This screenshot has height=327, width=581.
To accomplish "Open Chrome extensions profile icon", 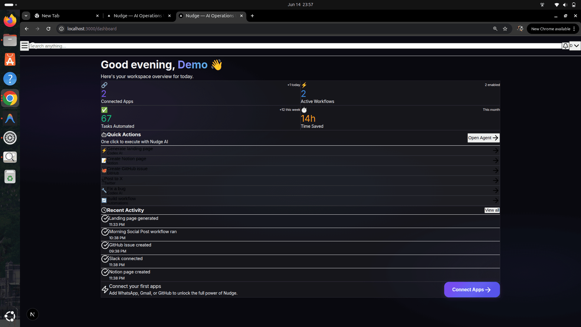I will tap(520, 29).
